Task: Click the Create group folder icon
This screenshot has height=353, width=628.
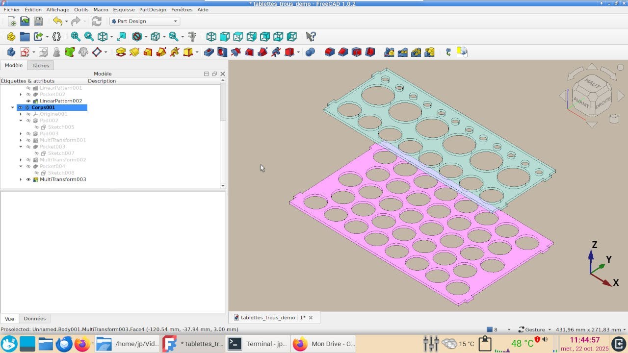Action: pos(25,36)
